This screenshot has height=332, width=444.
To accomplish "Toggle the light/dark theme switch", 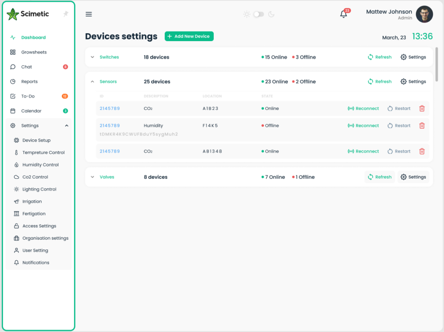I will pyautogui.click(x=259, y=14).
